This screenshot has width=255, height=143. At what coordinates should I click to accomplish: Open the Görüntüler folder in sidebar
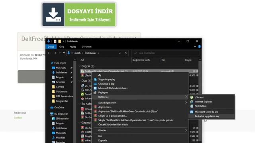point(61,91)
